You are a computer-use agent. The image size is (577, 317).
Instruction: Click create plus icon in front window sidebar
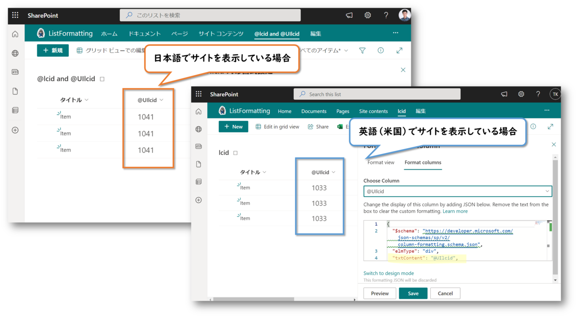point(199,200)
